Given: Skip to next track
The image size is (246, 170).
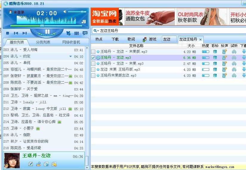Looking at the screenshot, I should tap(25, 33).
